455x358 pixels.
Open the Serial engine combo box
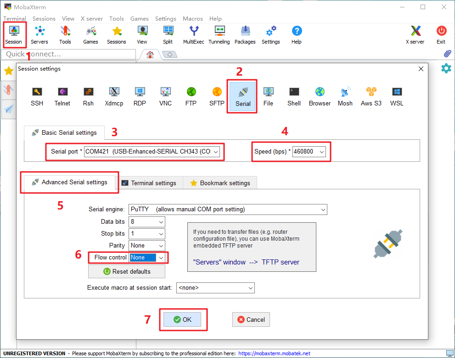[323, 209]
